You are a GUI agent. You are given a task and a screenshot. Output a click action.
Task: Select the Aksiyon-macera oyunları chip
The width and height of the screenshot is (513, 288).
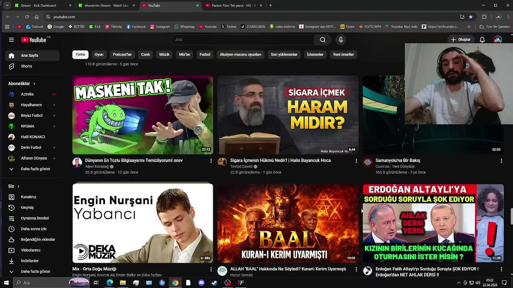click(240, 54)
